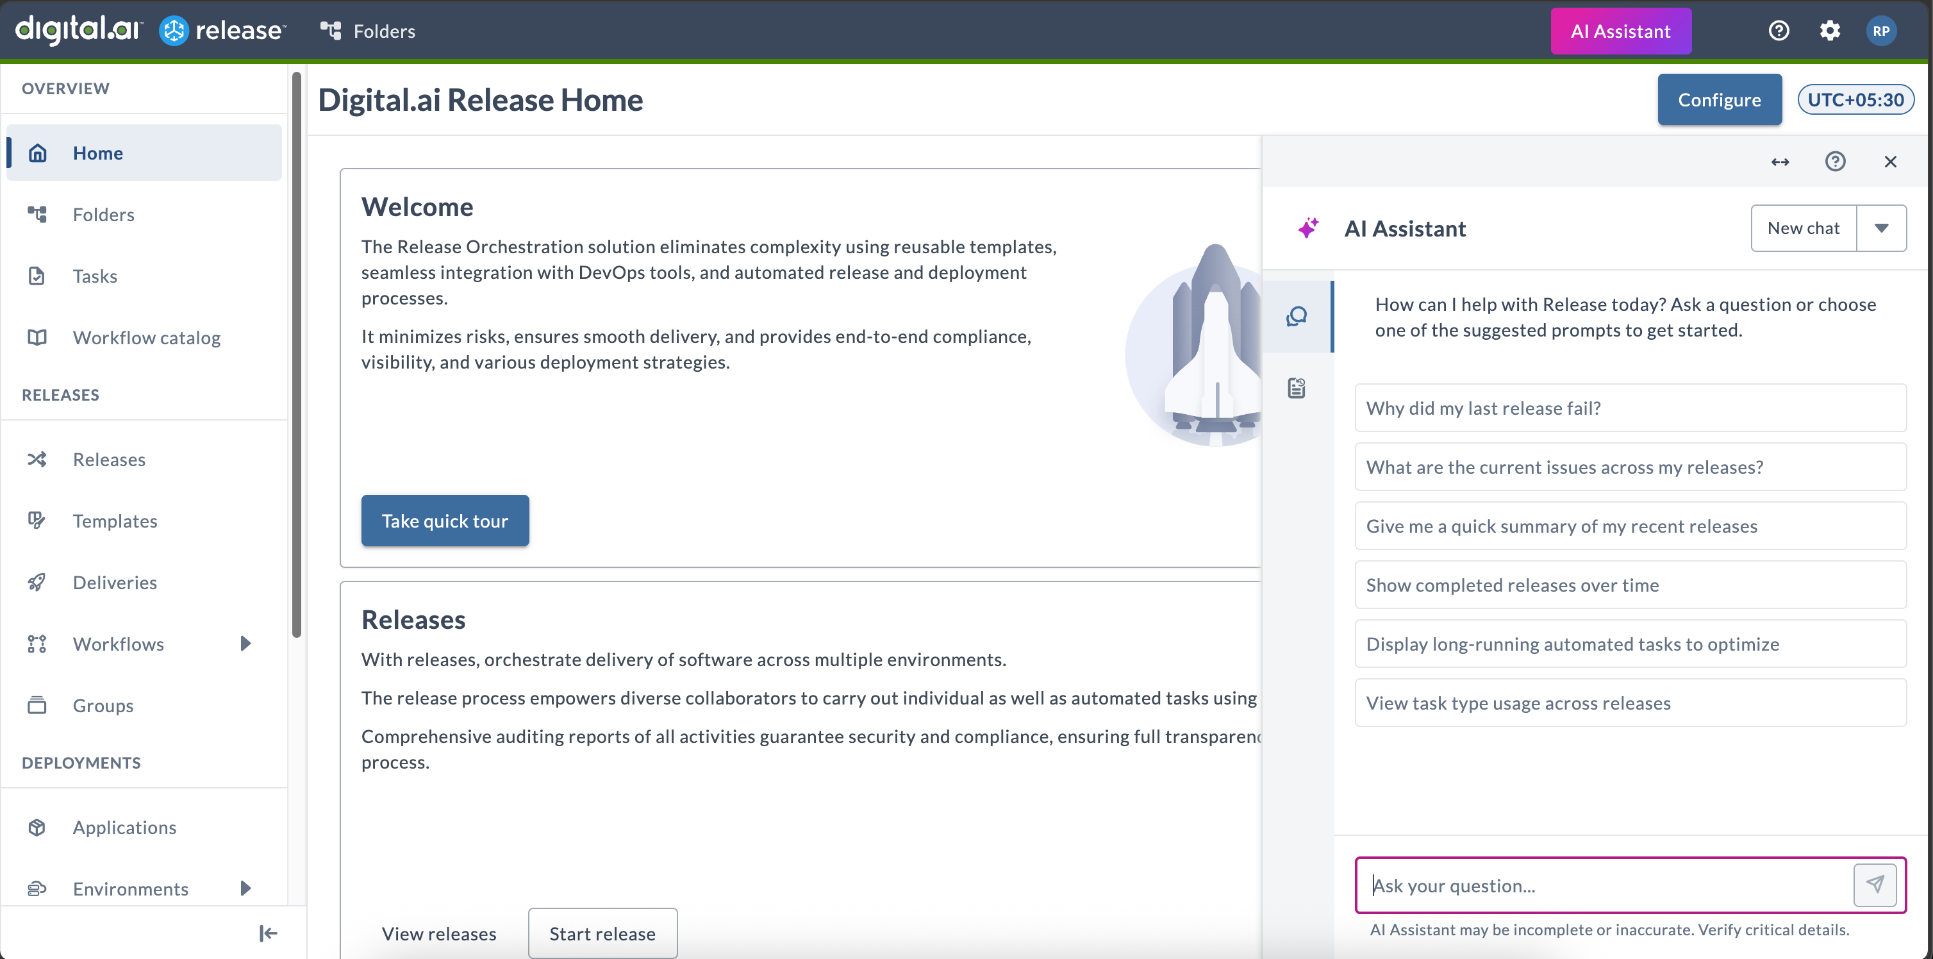Click the Tasks document icon

pyautogui.click(x=37, y=276)
